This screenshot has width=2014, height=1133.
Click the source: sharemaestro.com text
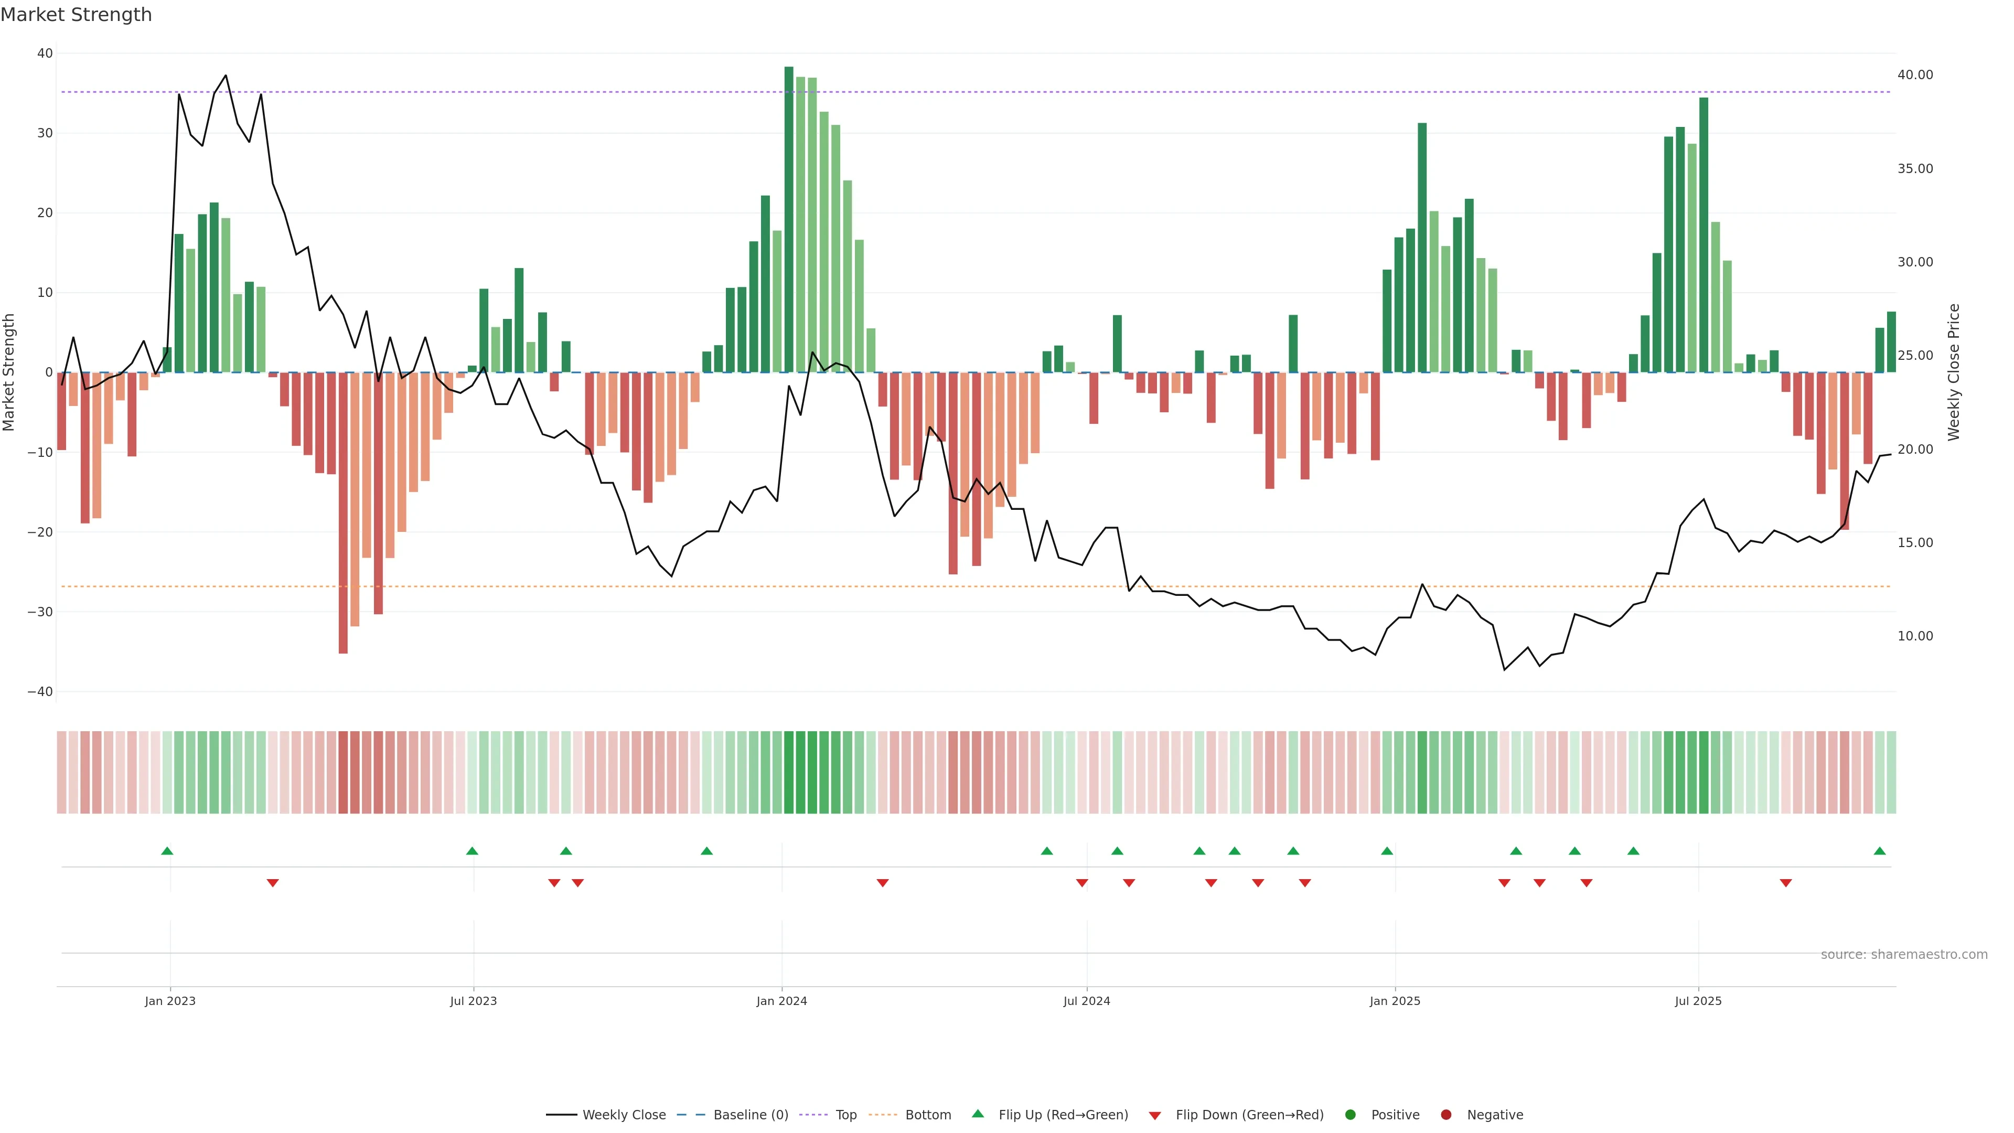pos(1904,954)
